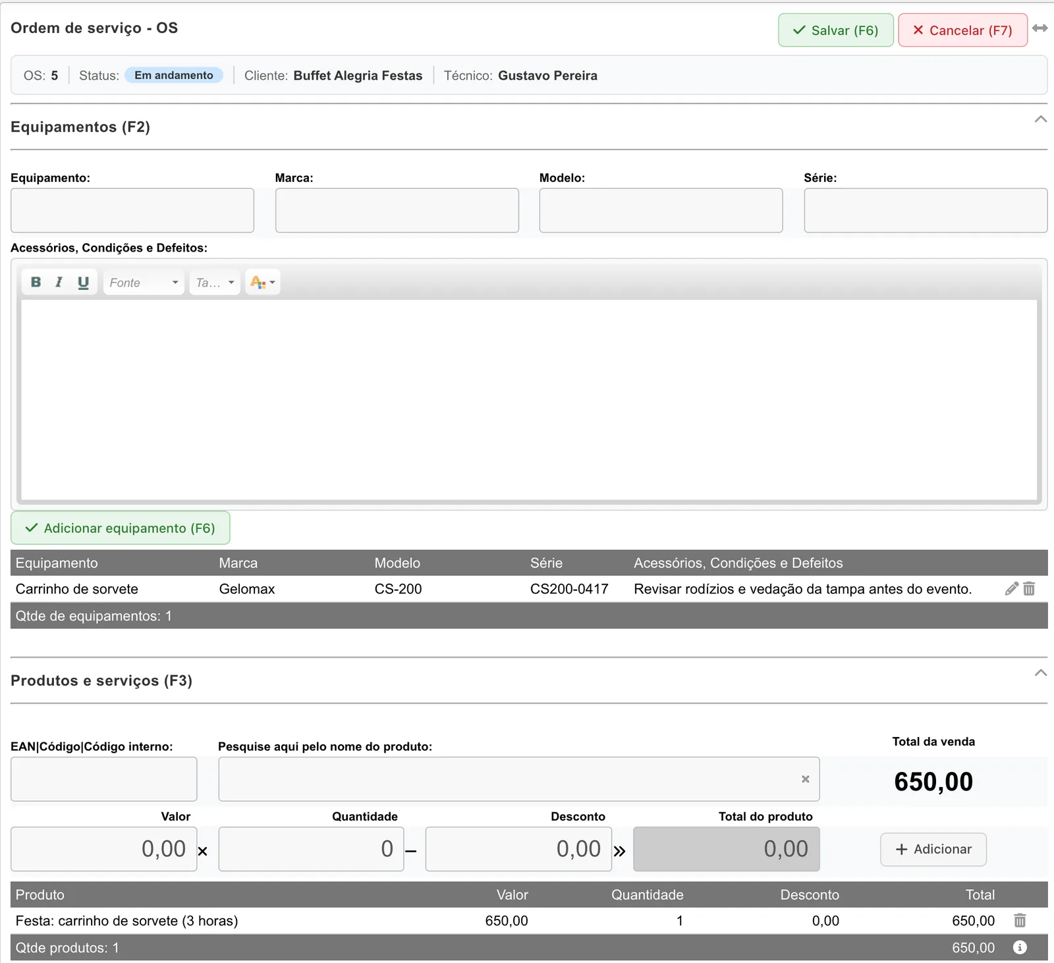Focus the EAN|Código|Código interno field

coord(104,779)
